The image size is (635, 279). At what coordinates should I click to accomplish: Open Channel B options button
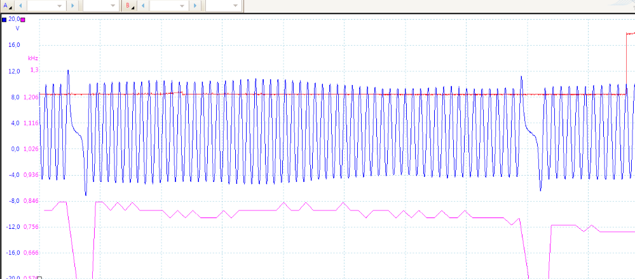pos(129,6)
